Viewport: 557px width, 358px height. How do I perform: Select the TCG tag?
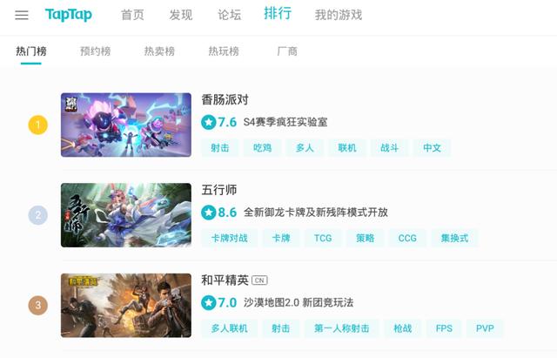(x=323, y=238)
